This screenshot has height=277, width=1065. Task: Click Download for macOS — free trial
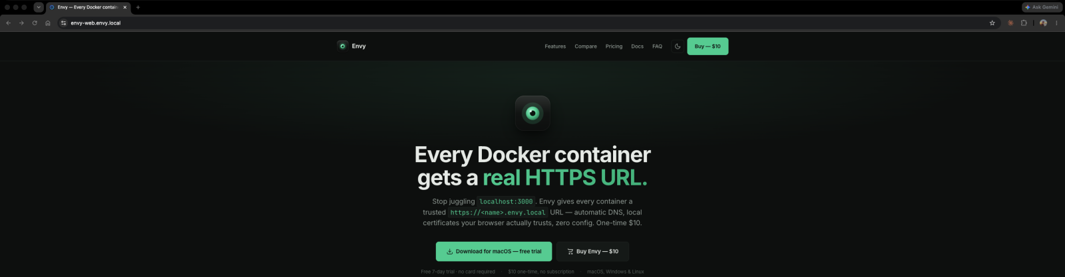click(494, 251)
